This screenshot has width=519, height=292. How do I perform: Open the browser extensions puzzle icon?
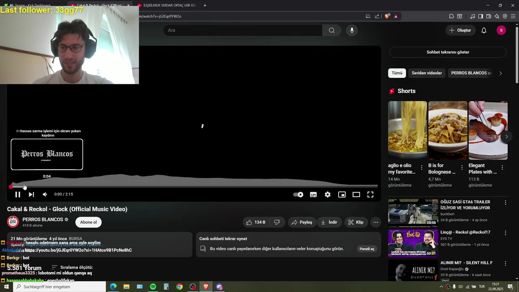point(451,16)
